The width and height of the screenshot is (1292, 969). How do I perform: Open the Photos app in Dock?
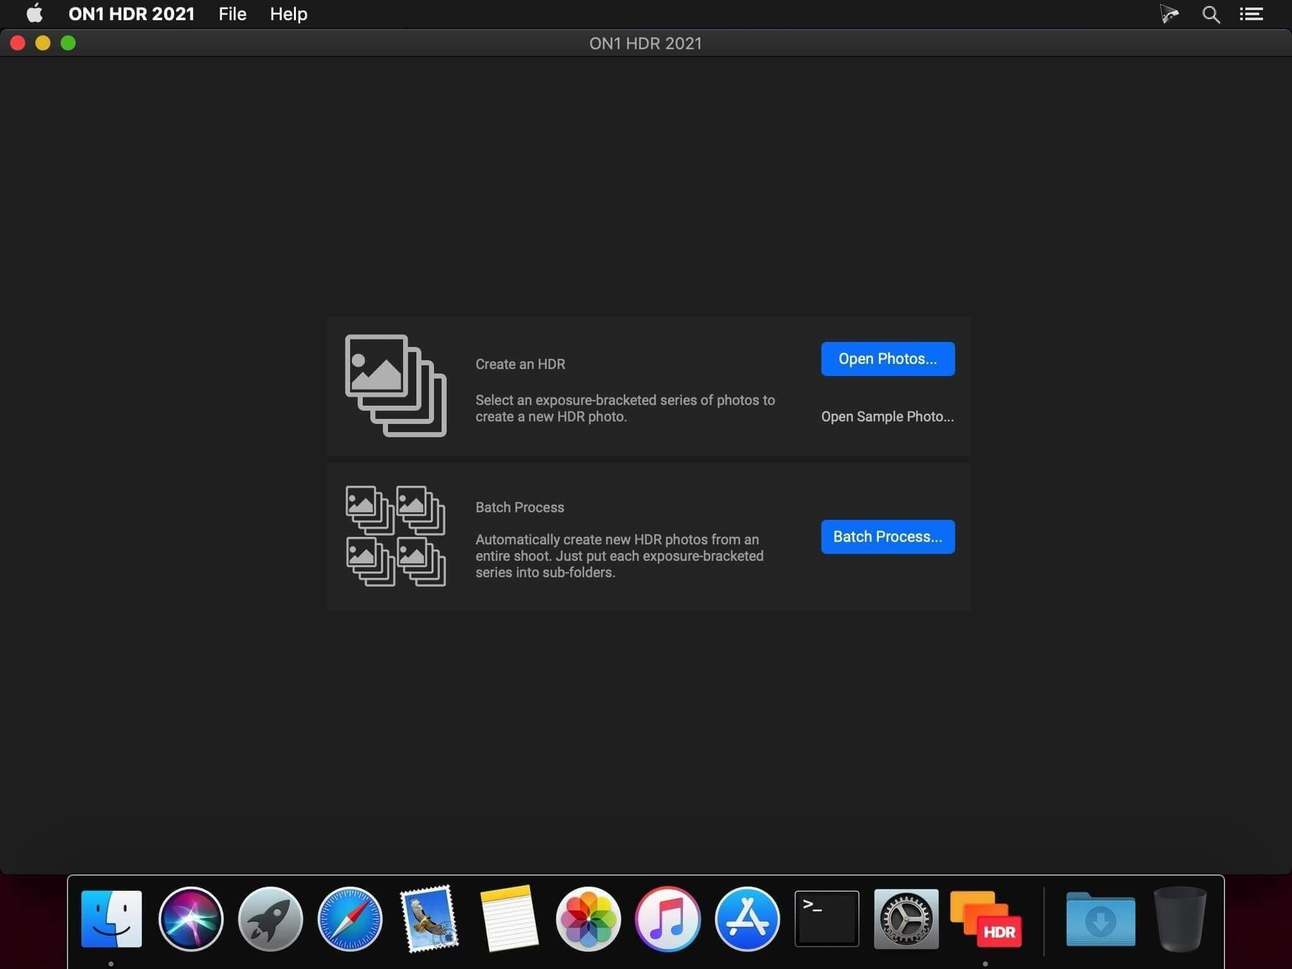588,919
